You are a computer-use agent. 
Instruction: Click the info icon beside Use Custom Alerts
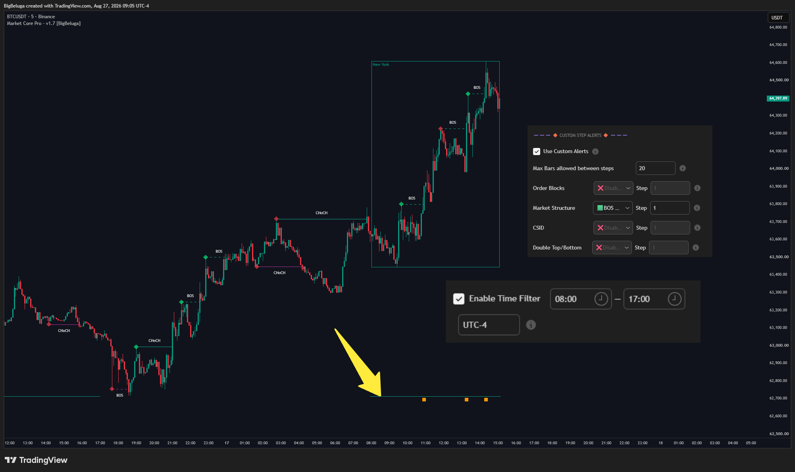point(595,152)
